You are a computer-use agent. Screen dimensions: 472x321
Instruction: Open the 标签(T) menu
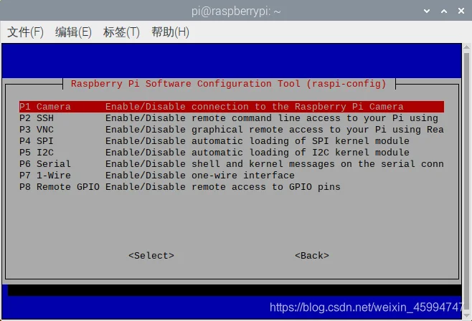click(121, 32)
